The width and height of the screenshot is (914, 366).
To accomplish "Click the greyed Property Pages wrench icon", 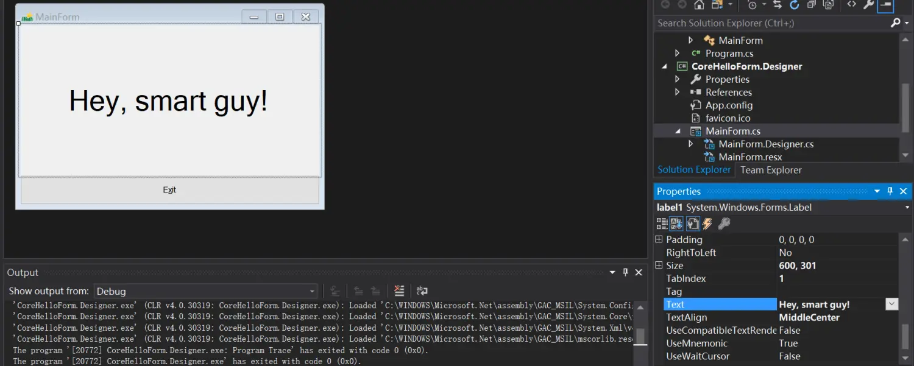I will click(x=724, y=224).
